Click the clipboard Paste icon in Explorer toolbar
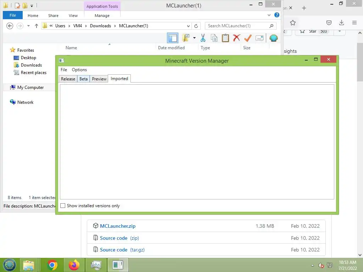363x272 pixels. tap(225, 38)
